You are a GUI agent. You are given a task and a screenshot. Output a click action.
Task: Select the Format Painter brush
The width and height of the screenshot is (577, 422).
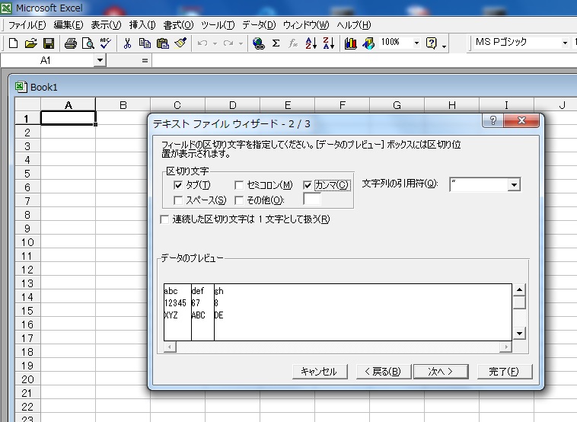click(x=180, y=43)
